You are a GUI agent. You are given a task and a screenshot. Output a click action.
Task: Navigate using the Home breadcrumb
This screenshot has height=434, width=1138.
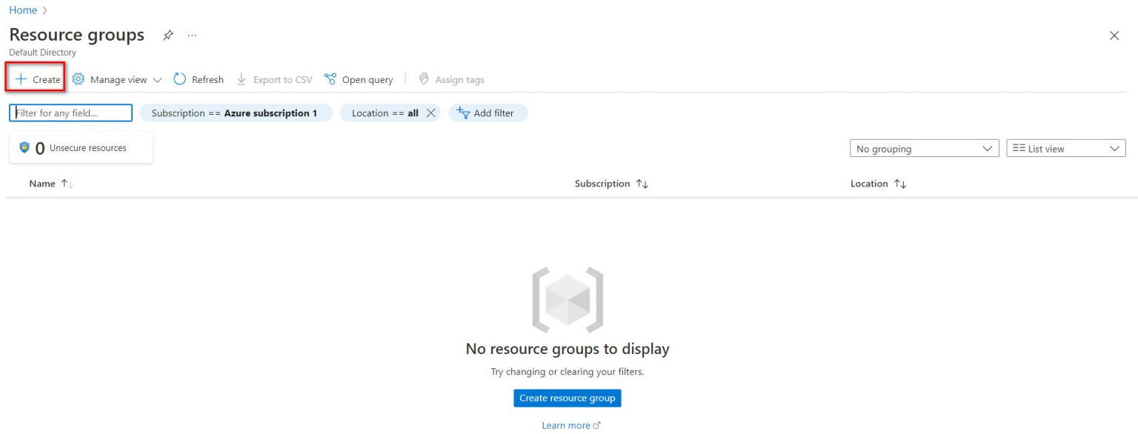23,10
